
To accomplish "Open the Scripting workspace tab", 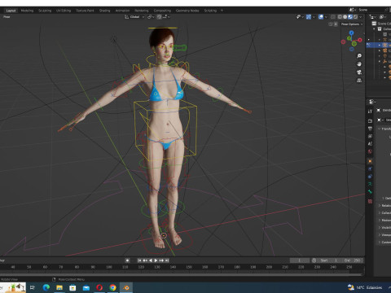I will (x=210, y=11).
